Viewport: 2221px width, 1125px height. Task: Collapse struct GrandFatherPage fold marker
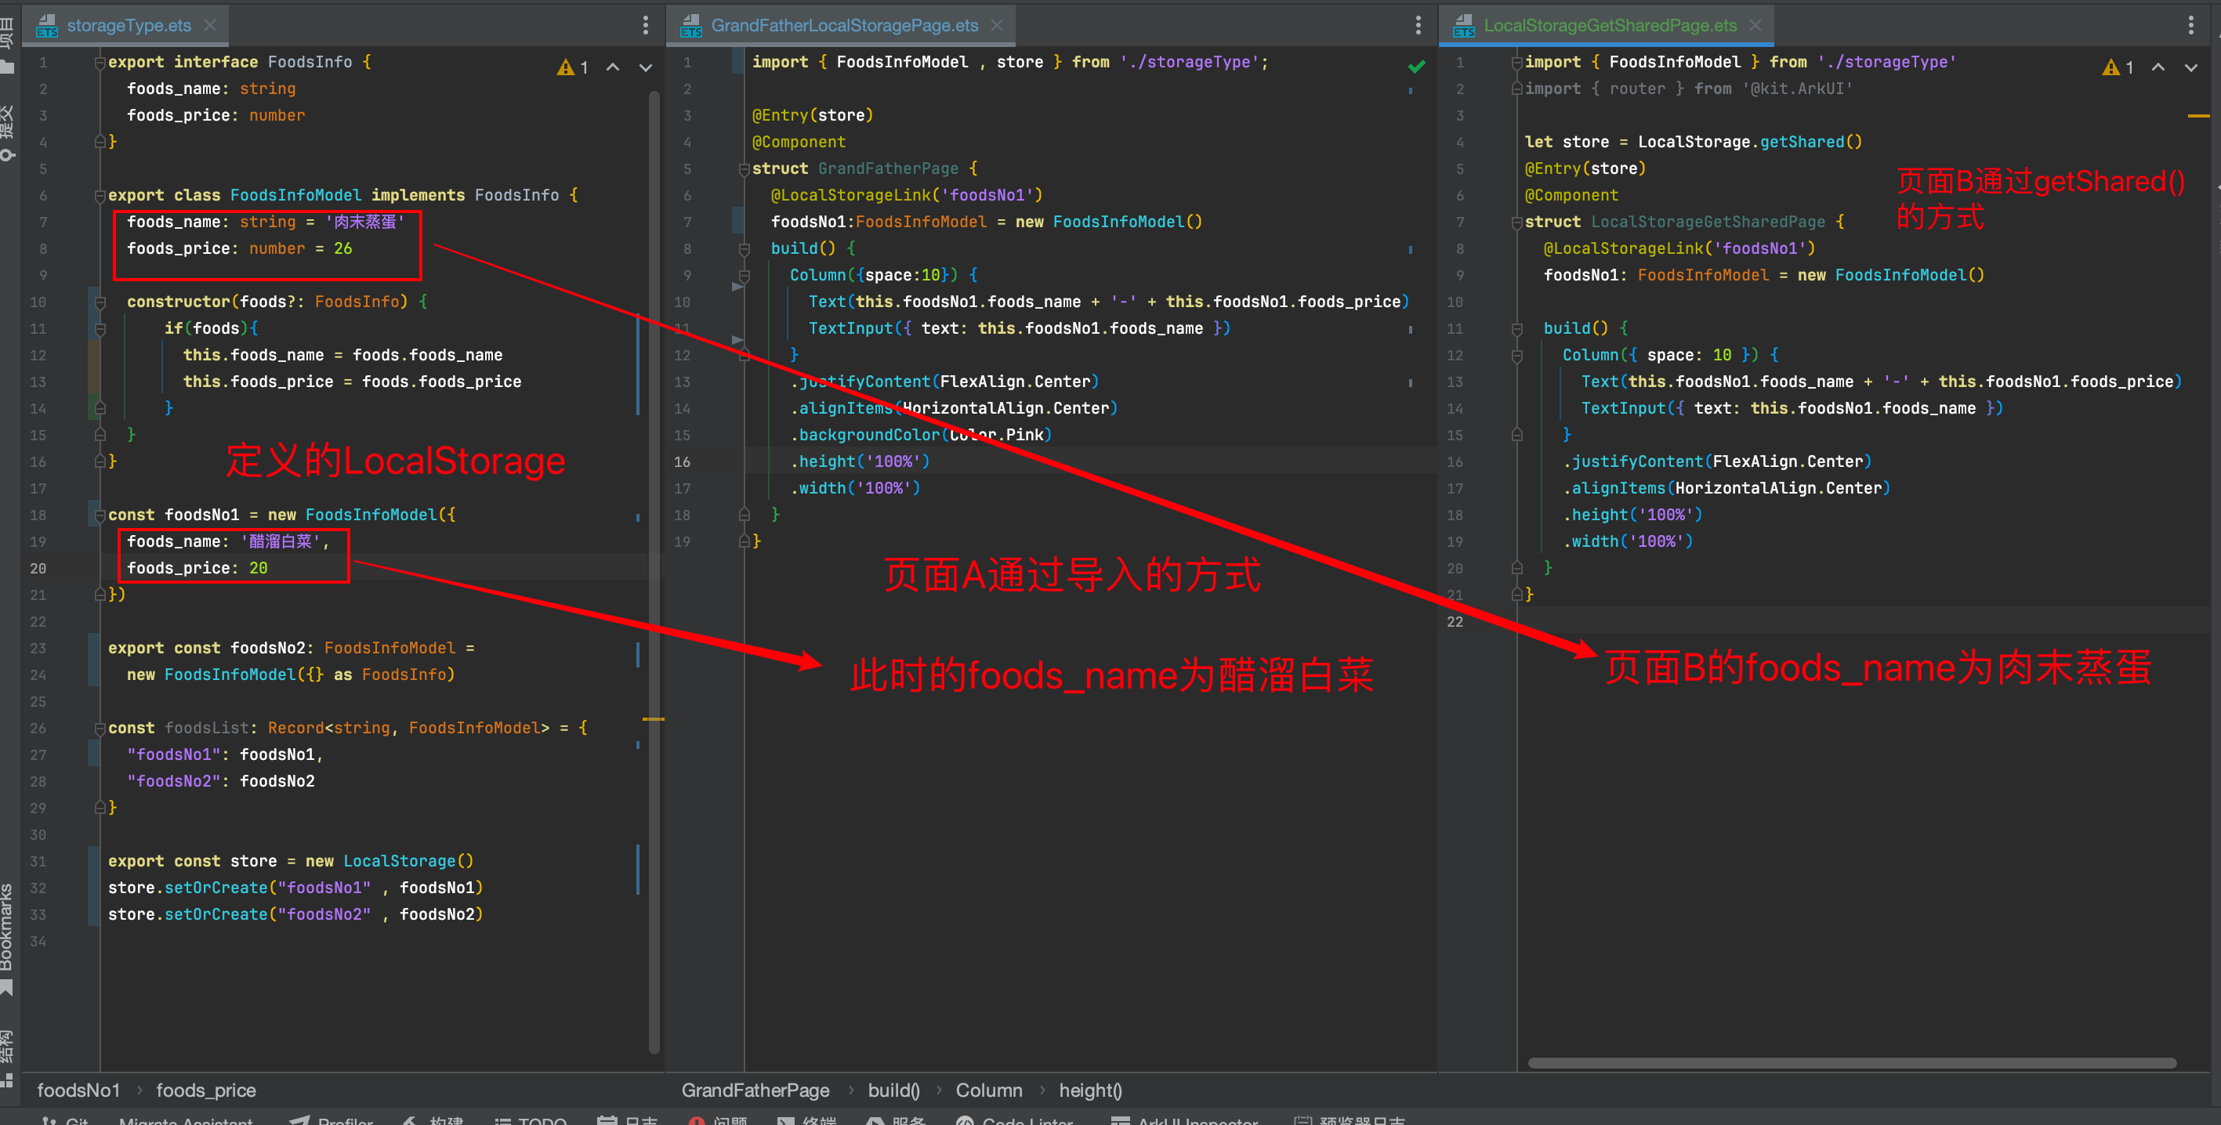[x=744, y=169]
